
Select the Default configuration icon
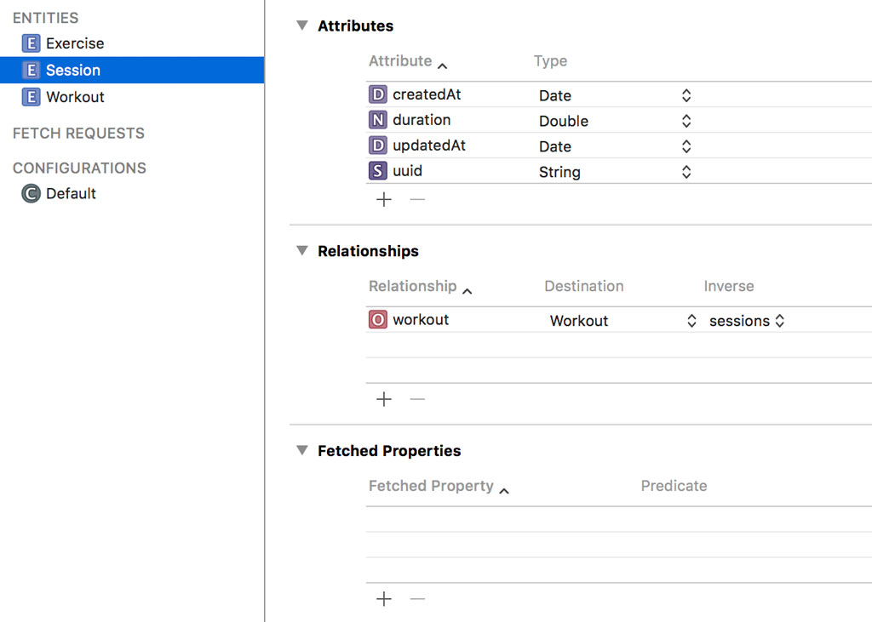coord(32,194)
